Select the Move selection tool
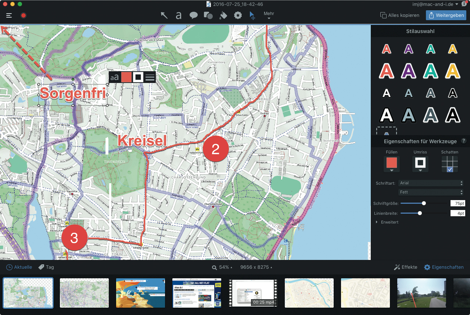This screenshot has width=470, height=315. tap(252, 15)
